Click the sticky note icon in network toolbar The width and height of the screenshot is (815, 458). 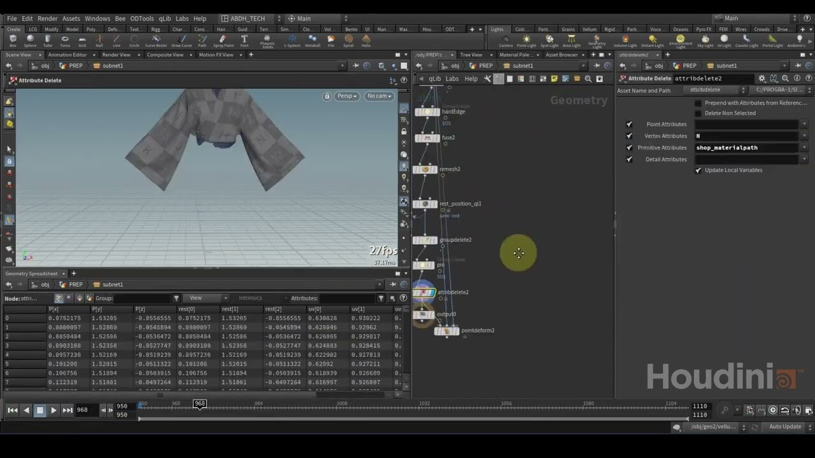(554, 79)
